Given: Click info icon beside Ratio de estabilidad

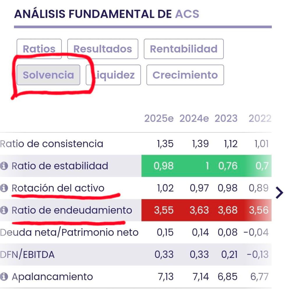Looking at the screenshot, I should click(4, 166).
